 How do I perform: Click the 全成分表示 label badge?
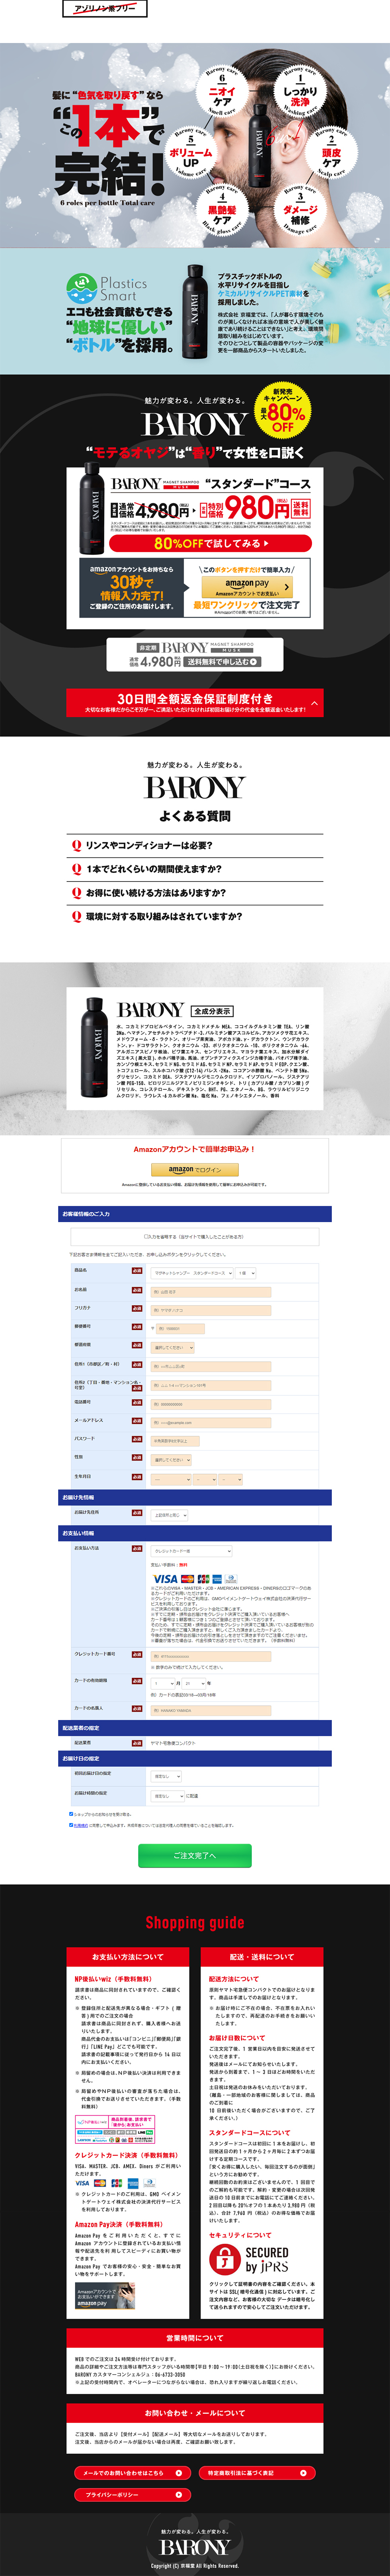tap(213, 1011)
